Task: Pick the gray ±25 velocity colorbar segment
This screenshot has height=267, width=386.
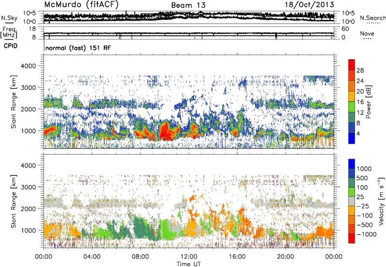Action: [x=352, y=201]
